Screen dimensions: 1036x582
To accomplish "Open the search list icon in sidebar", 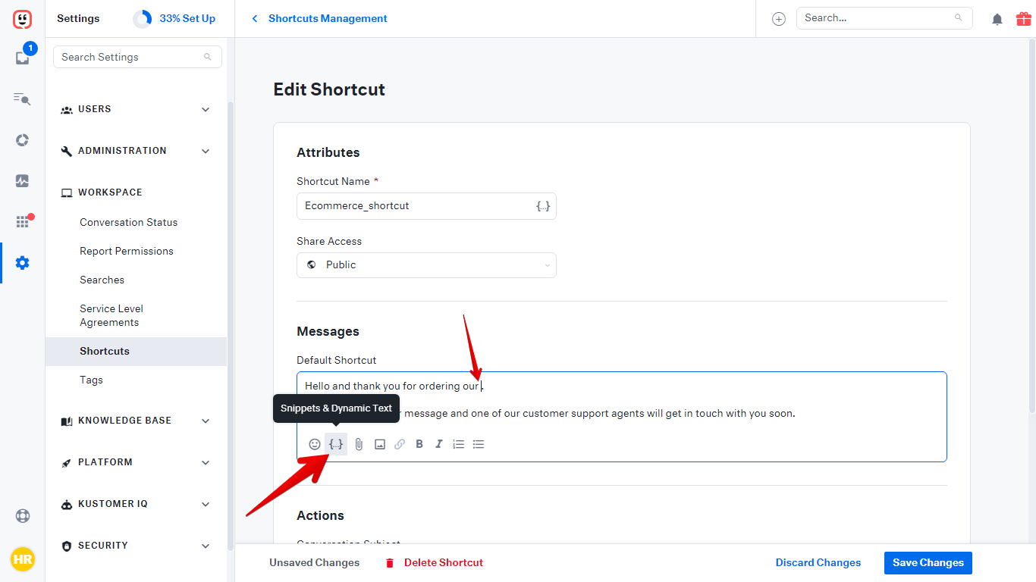I will point(22,99).
